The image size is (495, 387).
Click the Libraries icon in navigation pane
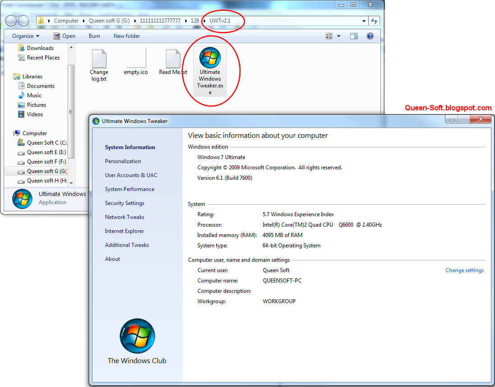tap(17, 76)
